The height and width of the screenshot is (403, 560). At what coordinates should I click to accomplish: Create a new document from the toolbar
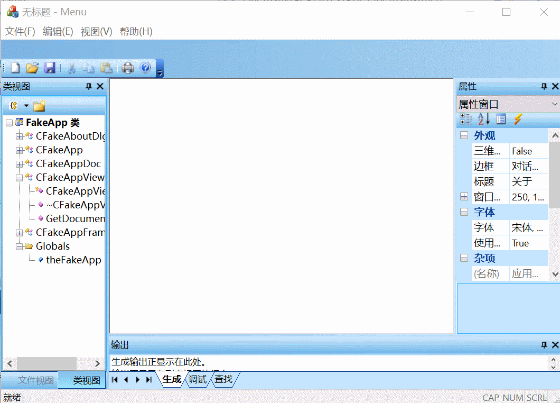(15, 68)
